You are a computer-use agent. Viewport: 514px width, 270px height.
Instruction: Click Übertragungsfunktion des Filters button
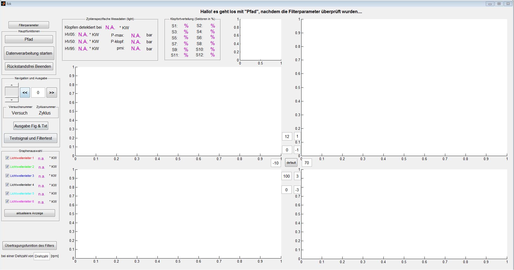(x=30, y=245)
